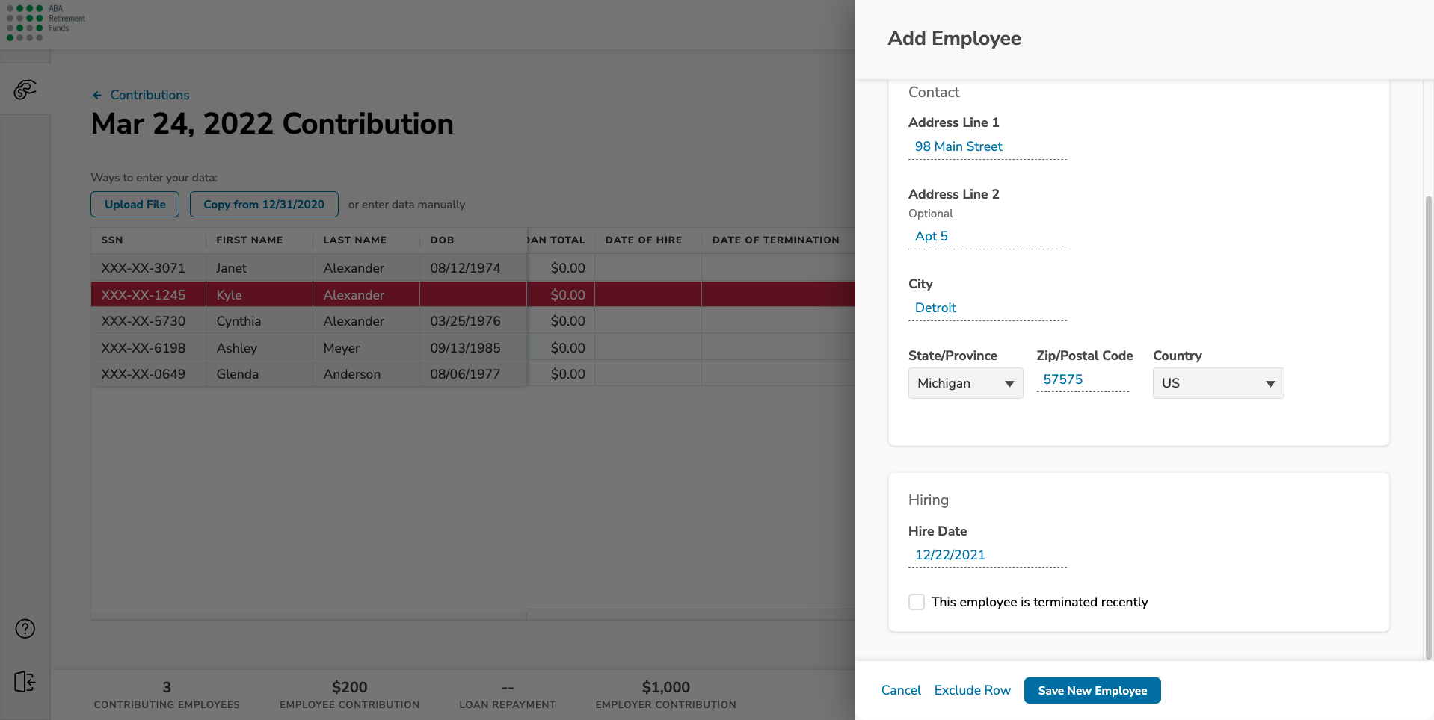Go back via Contributions link
Viewport: 1434px width, 720px height.
[x=150, y=95]
